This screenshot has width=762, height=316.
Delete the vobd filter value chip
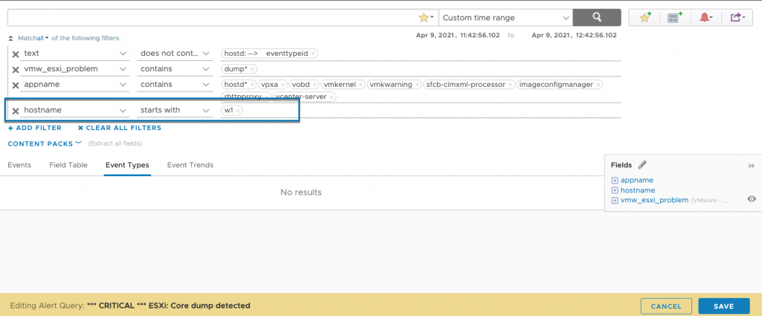click(x=315, y=85)
